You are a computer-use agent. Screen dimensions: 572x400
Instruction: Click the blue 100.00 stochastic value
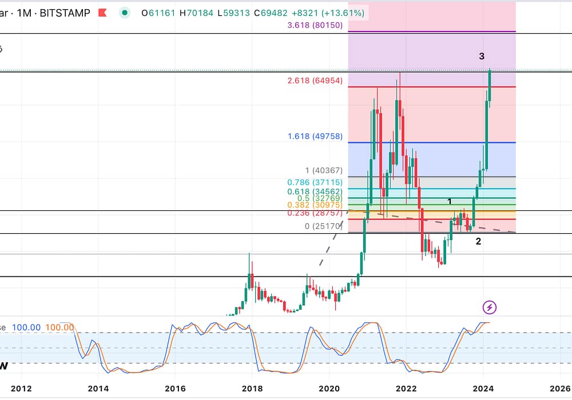26,327
